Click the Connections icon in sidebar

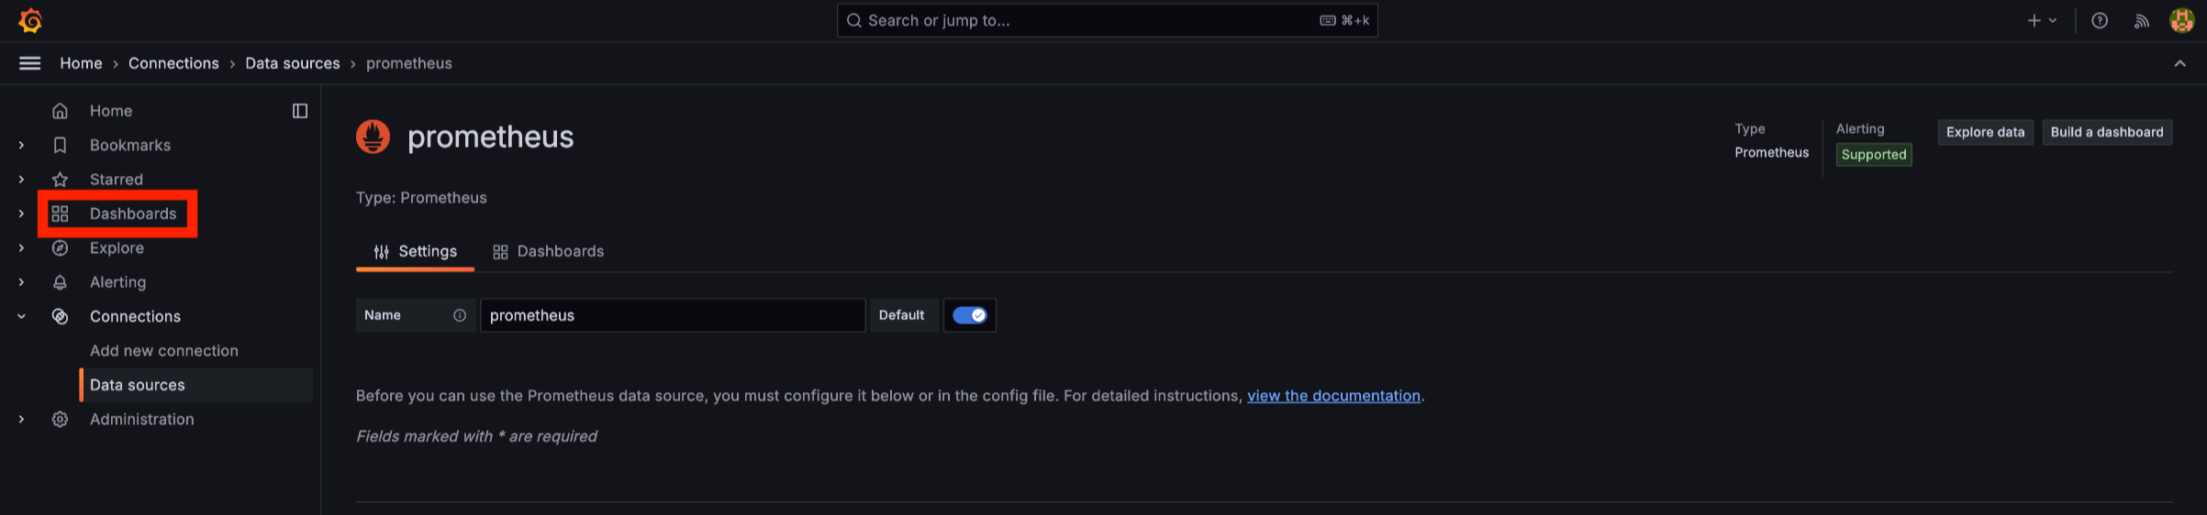pyautogui.click(x=60, y=316)
